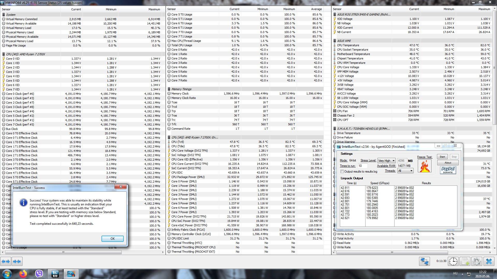This screenshot has width=497, height=279.
Task: Enable Output results to results.log checkbox
Action: (342, 172)
